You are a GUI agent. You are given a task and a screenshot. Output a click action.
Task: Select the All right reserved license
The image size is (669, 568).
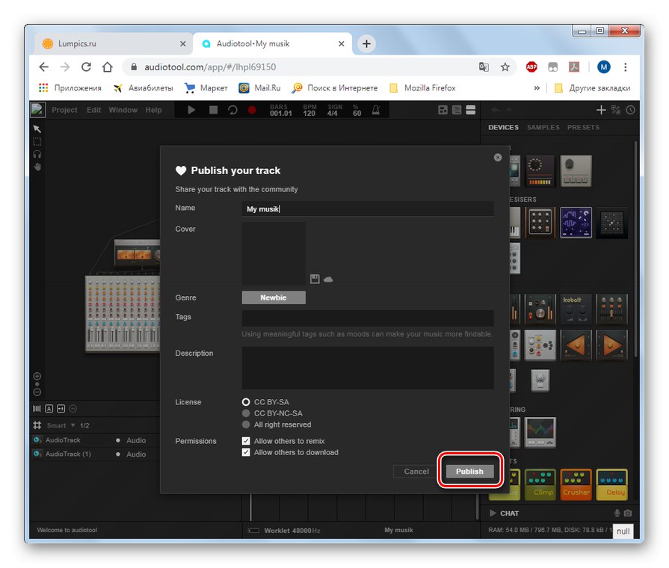(246, 425)
